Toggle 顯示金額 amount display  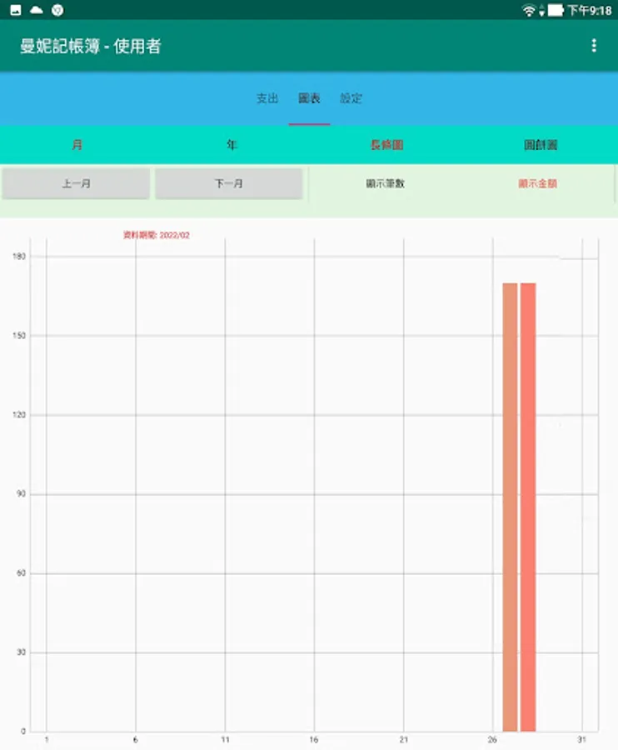[x=538, y=183]
